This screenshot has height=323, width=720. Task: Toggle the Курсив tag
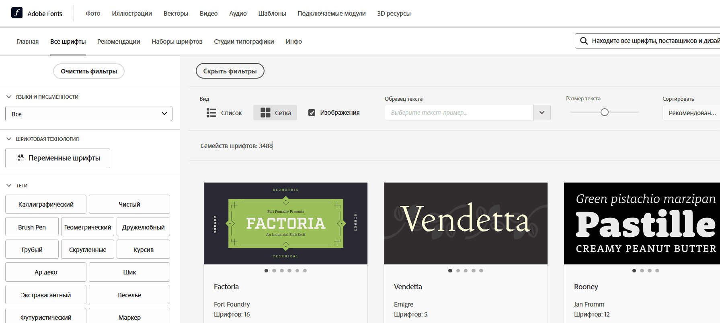click(144, 250)
